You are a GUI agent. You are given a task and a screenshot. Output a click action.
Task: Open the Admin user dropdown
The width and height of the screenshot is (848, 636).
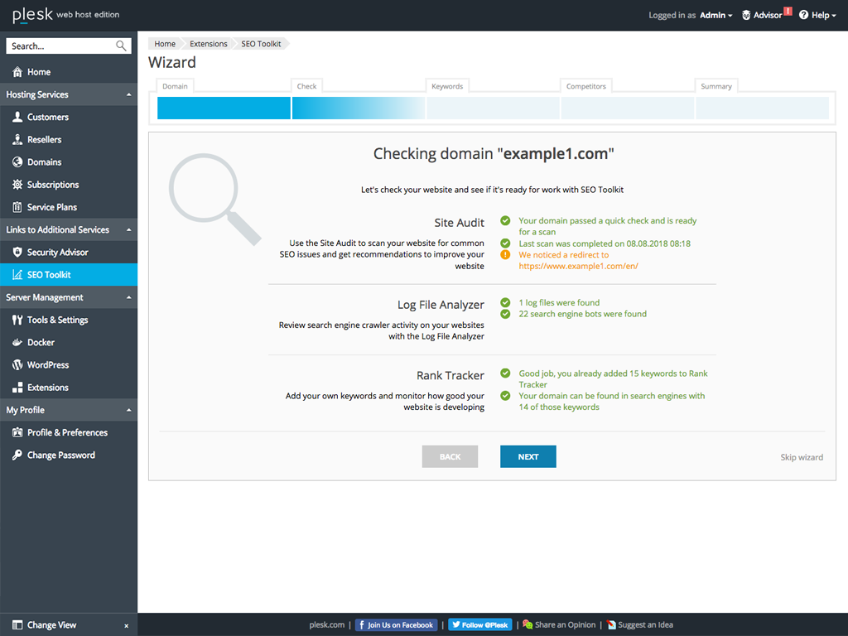pos(715,15)
